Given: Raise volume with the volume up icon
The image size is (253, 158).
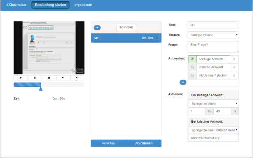Looking at the screenshot, I should [77, 78].
